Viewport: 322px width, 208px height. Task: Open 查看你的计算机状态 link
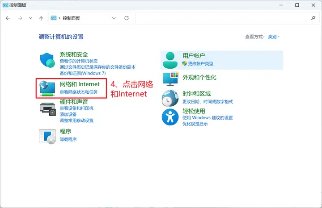(79, 61)
